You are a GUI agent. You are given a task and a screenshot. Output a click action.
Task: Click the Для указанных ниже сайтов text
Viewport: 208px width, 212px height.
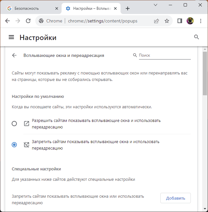(x=74, y=179)
